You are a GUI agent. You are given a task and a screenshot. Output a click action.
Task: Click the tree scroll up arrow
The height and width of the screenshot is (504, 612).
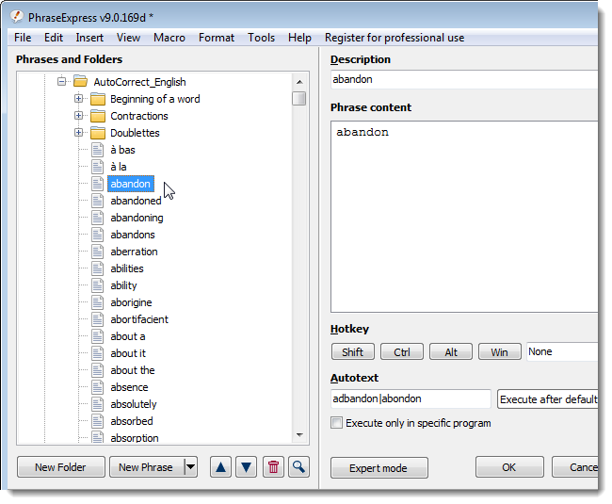[299, 82]
